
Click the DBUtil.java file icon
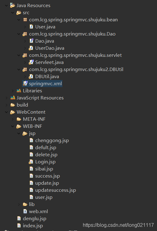point(31,77)
